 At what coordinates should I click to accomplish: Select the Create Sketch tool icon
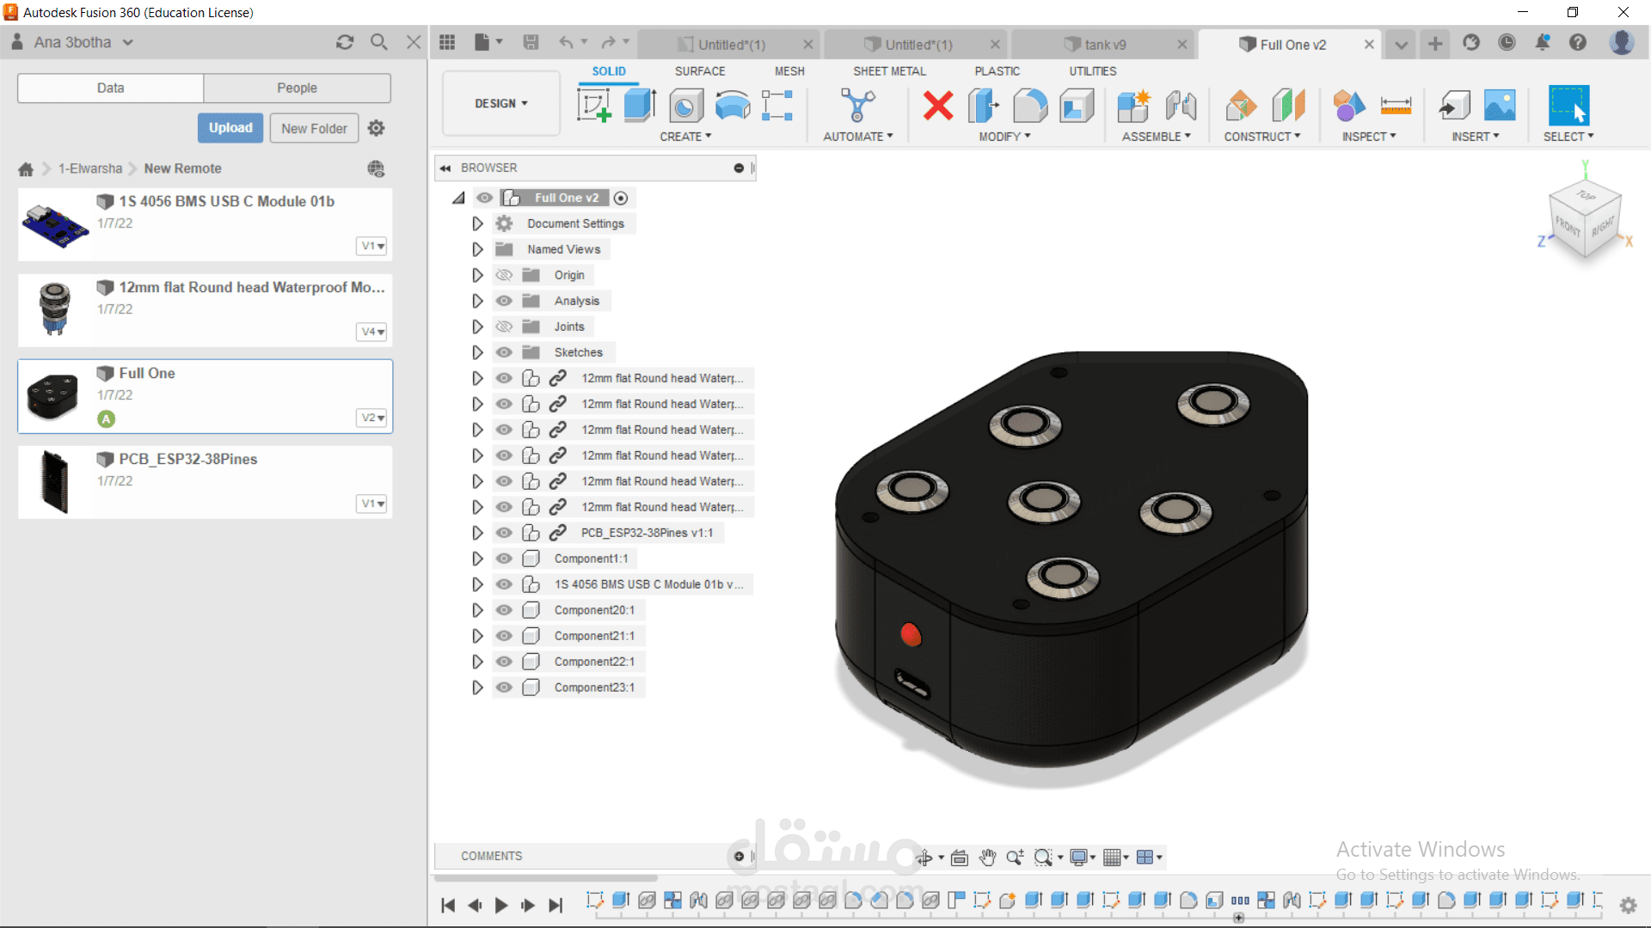(593, 106)
